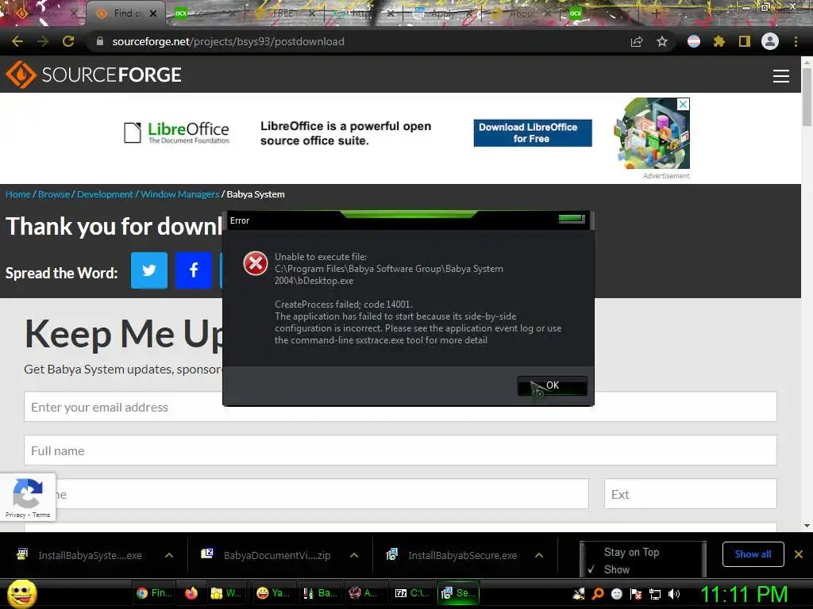This screenshot has height=609, width=813.
Task: Open the SourceForge hamburger menu
Action: pos(781,76)
